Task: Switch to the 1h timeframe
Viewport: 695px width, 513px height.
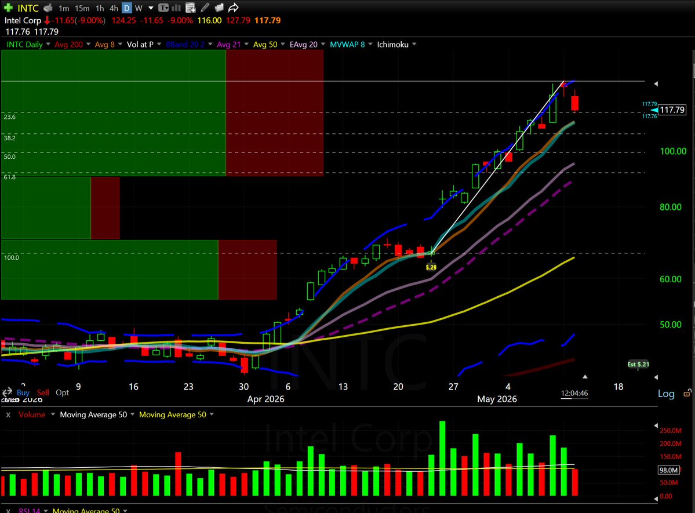Action: [x=100, y=8]
